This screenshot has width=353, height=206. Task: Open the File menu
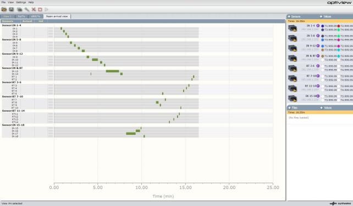coord(3,2)
